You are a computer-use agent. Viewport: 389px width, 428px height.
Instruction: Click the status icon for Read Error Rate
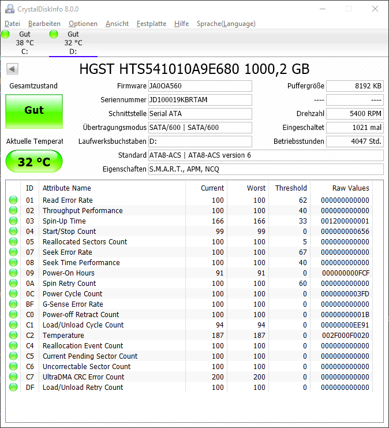tap(13, 200)
